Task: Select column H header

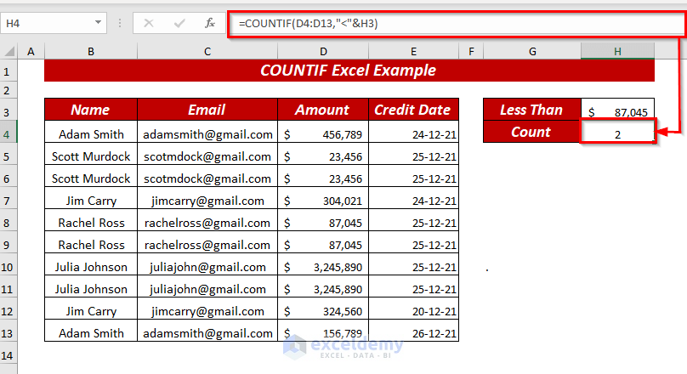Action: click(618, 52)
